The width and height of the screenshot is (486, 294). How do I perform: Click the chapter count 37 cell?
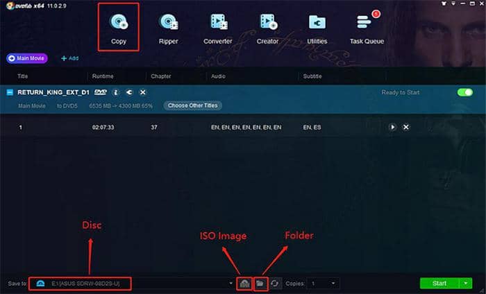tap(154, 127)
